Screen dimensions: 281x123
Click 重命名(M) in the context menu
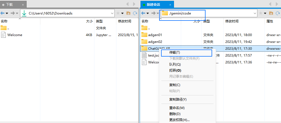coord(177,108)
